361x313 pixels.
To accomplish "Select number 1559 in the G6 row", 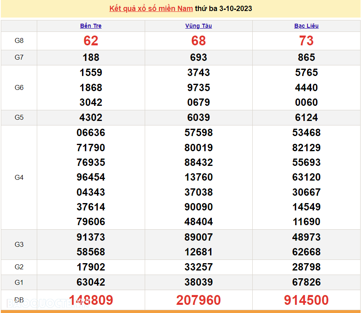I will coord(90,73).
